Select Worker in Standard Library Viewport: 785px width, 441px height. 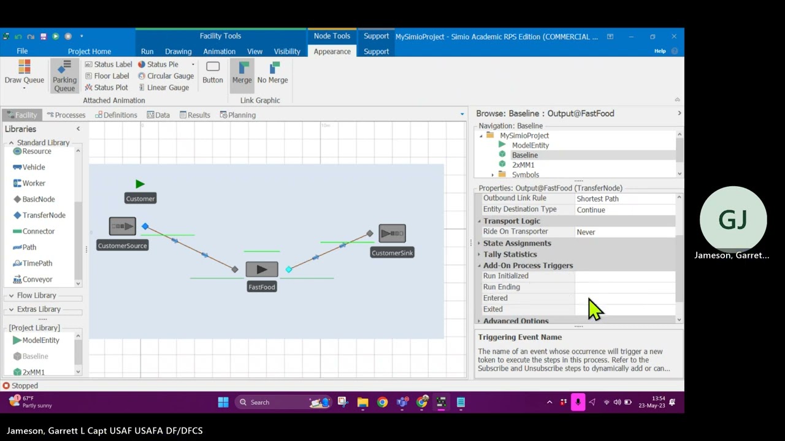pos(29,183)
